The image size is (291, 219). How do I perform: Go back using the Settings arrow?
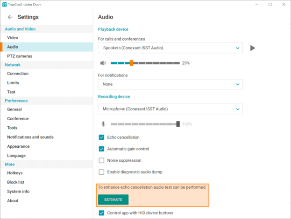click(x=10, y=17)
